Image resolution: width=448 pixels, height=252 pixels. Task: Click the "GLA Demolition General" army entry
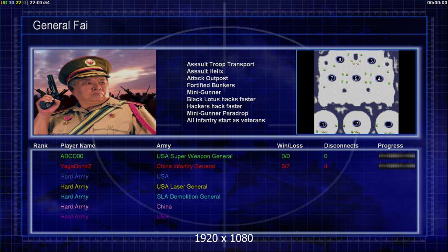point(188,196)
